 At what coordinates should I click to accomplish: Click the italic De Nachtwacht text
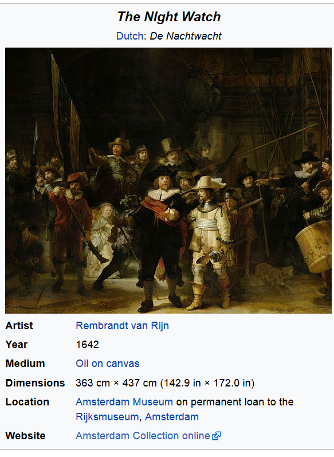click(x=186, y=36)
